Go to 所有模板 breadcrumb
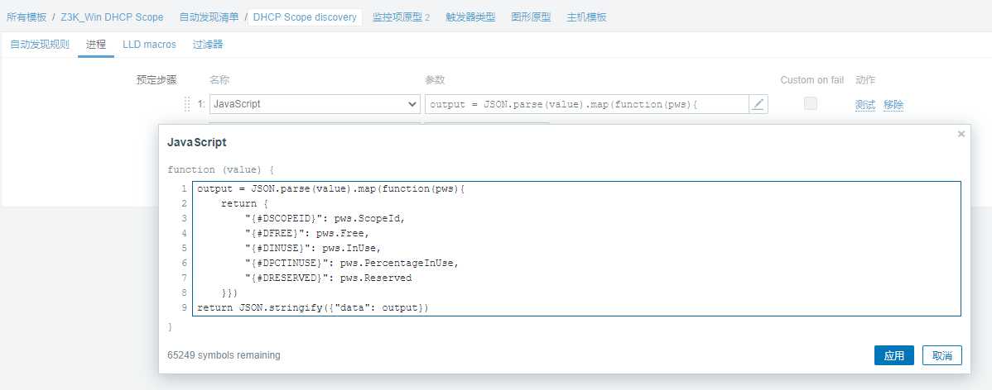 [26, 17]
